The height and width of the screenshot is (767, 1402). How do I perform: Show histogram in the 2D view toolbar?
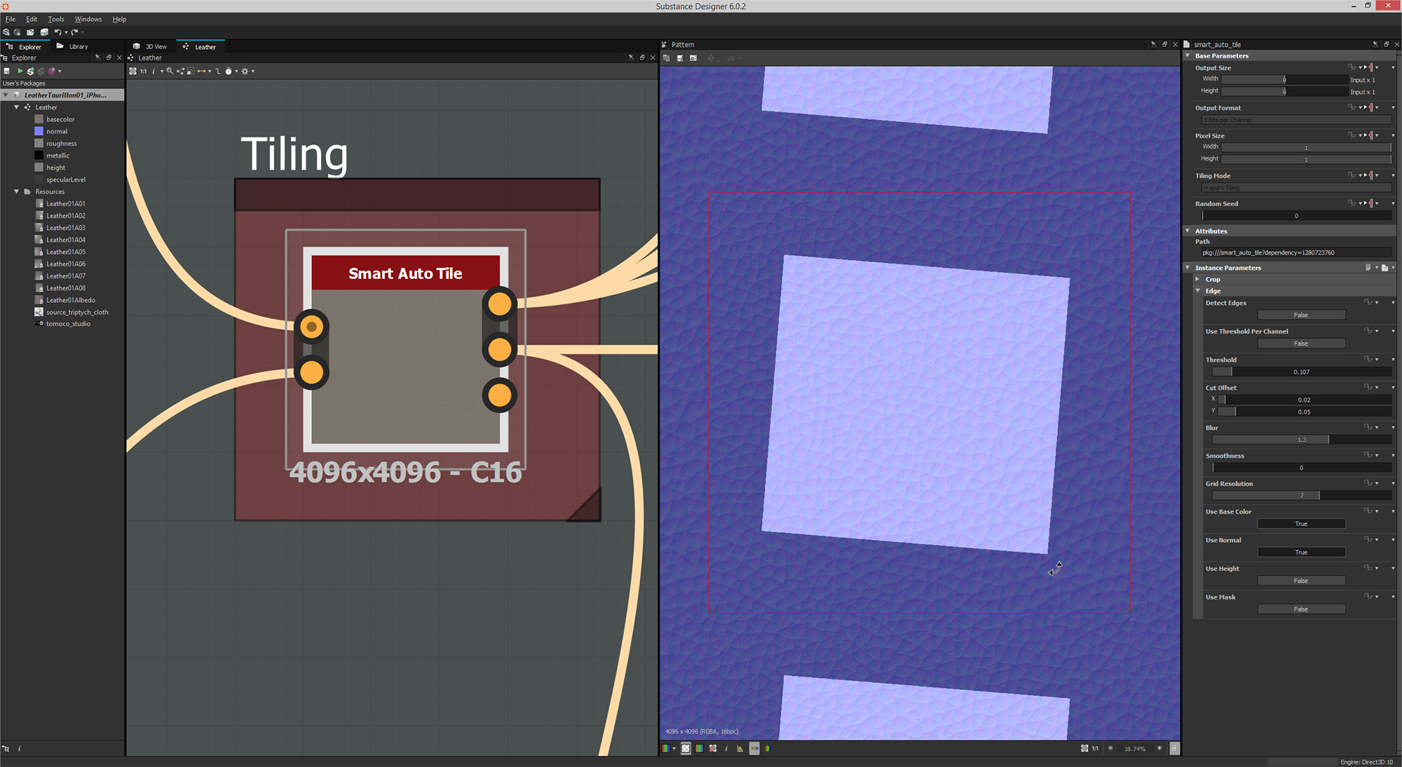coord(740,748)
